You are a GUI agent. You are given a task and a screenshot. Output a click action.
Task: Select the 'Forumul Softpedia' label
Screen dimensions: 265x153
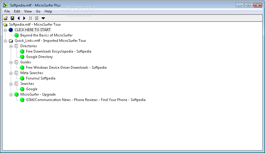coord(40,78)
